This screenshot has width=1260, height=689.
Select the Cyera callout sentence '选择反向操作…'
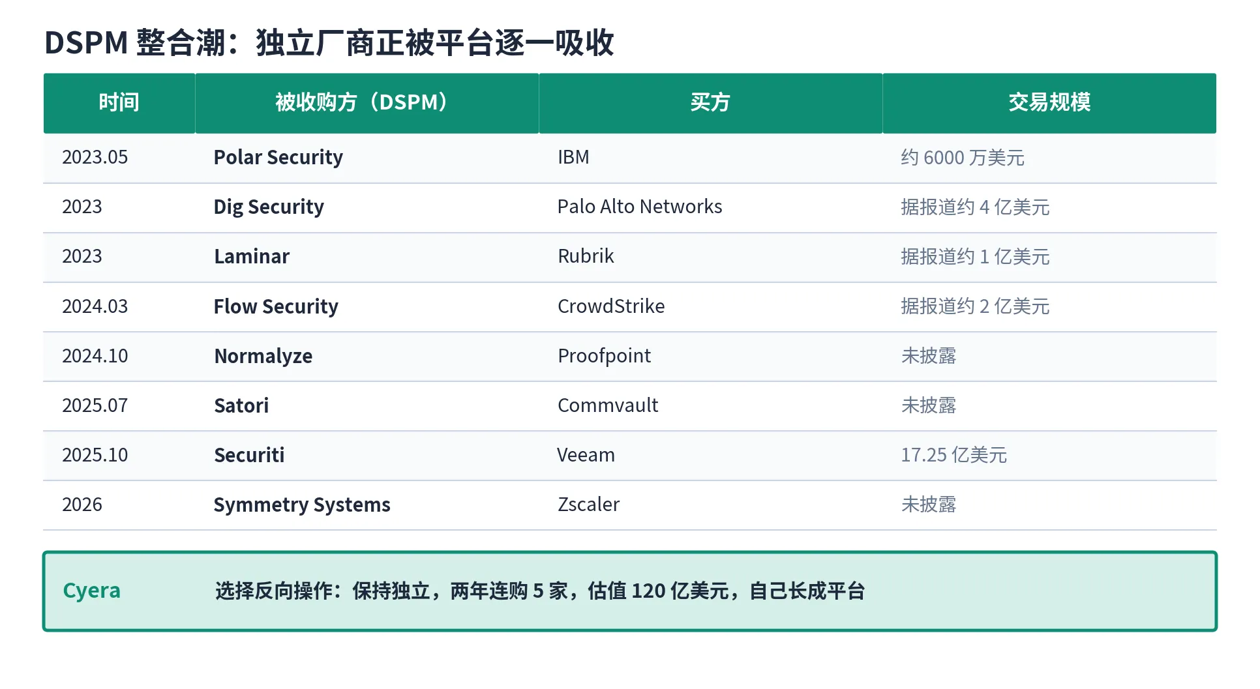(x=540, y=591)
